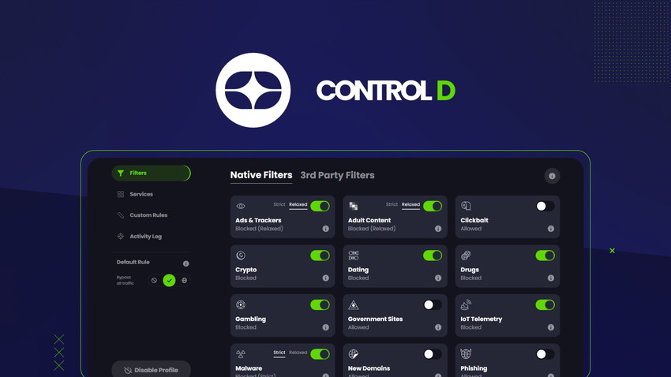
Task: Click the Gambling chip icon
Action: click(x=241, y=304)
